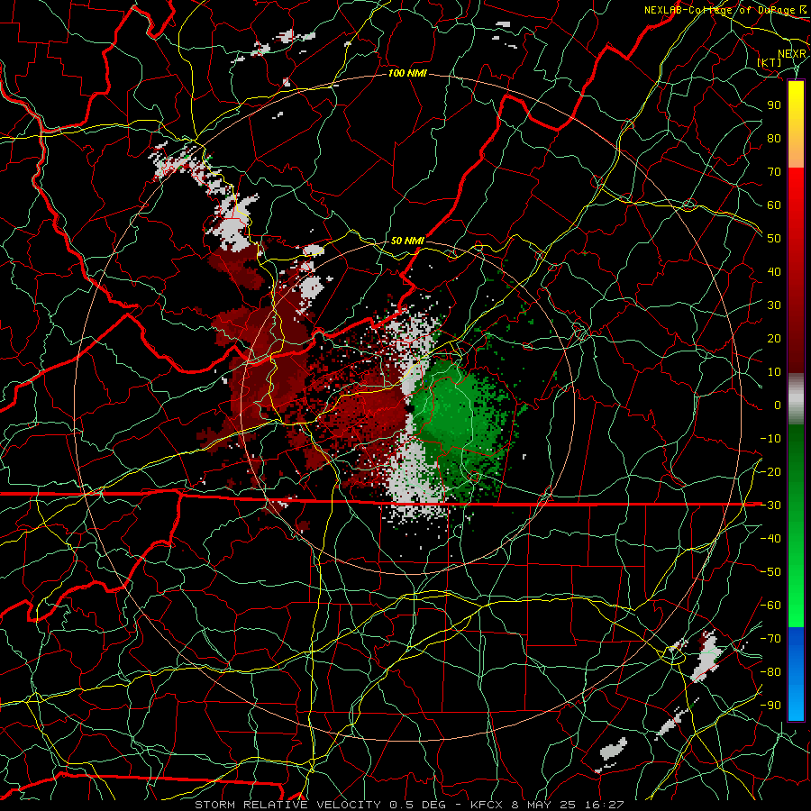Viewport: 811px width, 811px height.
Task: Select the 70 value on the velocity scale
Action: (x=774, y=172)
